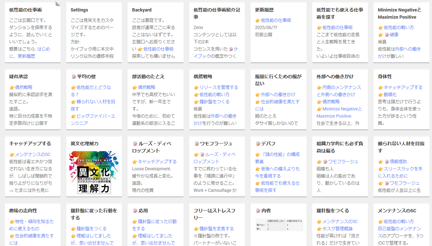Click タスク管理概論 link in 羅針盤をつくる card
This screenshot has height=246, width=432.
pyautogui.click(x=337, y=228)
